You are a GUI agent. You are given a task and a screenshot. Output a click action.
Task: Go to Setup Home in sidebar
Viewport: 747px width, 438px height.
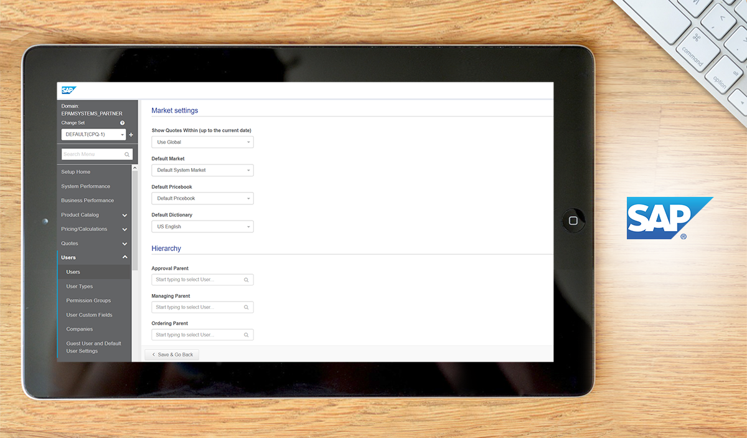coord(76,172)
